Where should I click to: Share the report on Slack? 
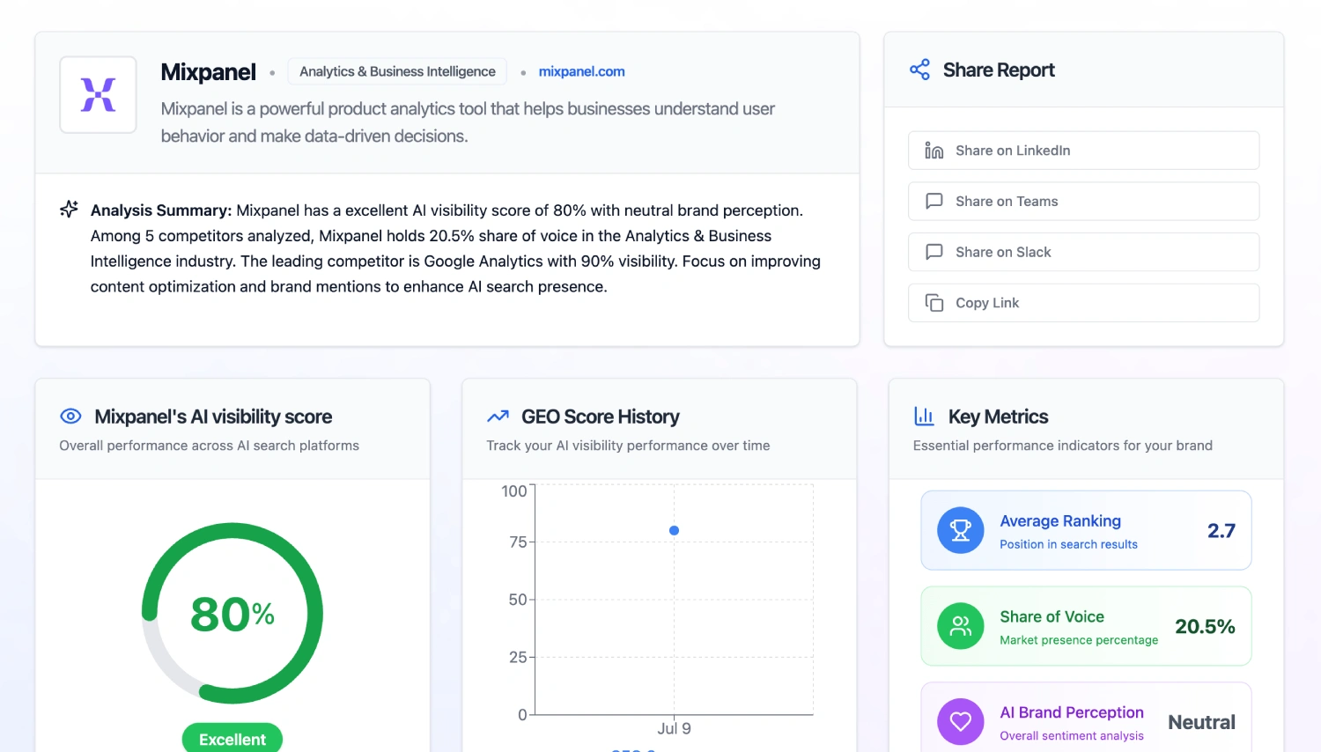(x=1083, y=252)
